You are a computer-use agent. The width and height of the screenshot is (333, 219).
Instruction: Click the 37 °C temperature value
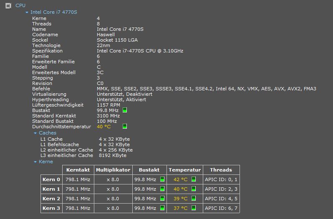click(181, 208)
